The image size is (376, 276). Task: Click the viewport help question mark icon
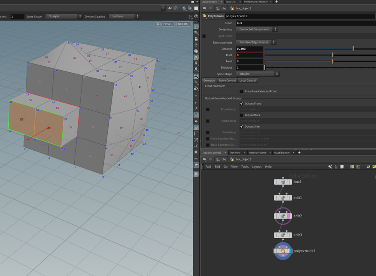pos(196,16)
